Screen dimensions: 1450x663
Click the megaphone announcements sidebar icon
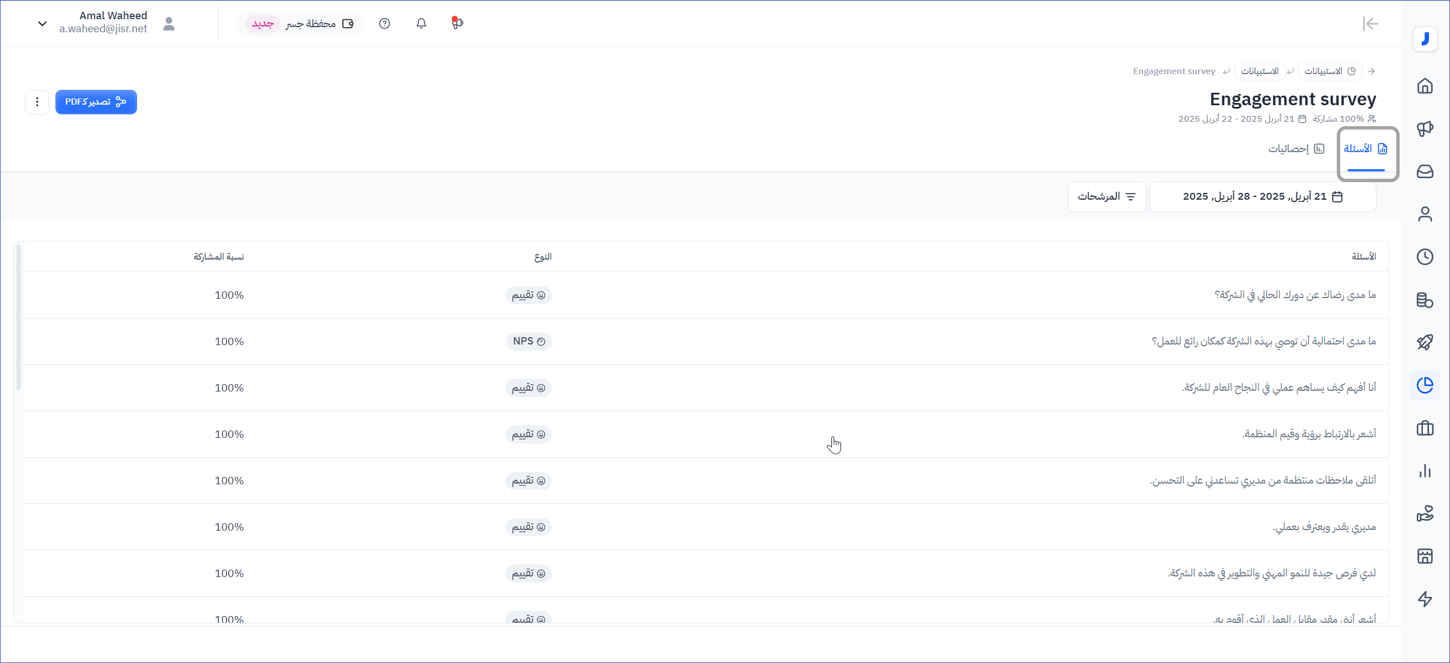tap(1425, 129)
